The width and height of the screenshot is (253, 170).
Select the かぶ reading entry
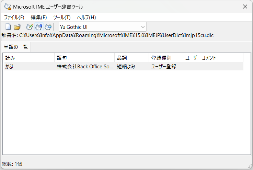[x=9, y=66]
